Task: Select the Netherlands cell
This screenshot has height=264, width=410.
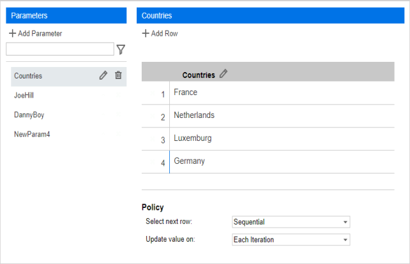Action: [x=282, y=116]
